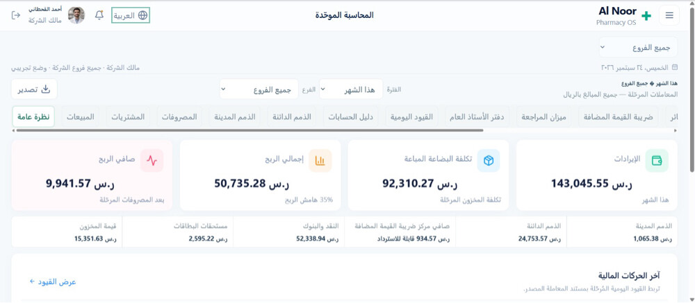Expand the top جميع الفروع branch dropdown
695x303 pixels.
638,47
